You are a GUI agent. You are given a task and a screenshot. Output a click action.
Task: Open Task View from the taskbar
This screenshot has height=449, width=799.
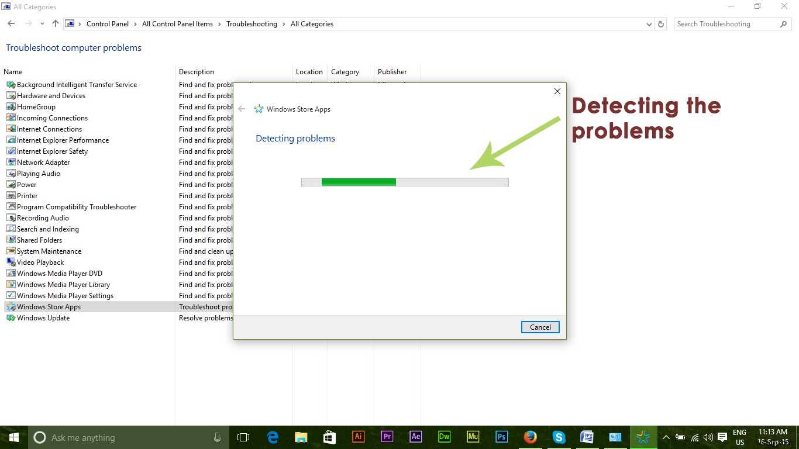click(243, 437)
